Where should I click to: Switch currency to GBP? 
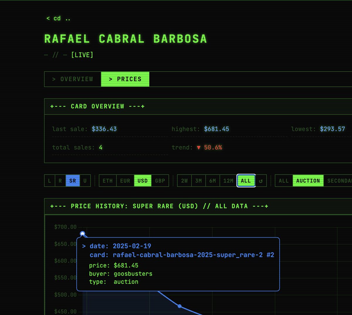(160, 181)
